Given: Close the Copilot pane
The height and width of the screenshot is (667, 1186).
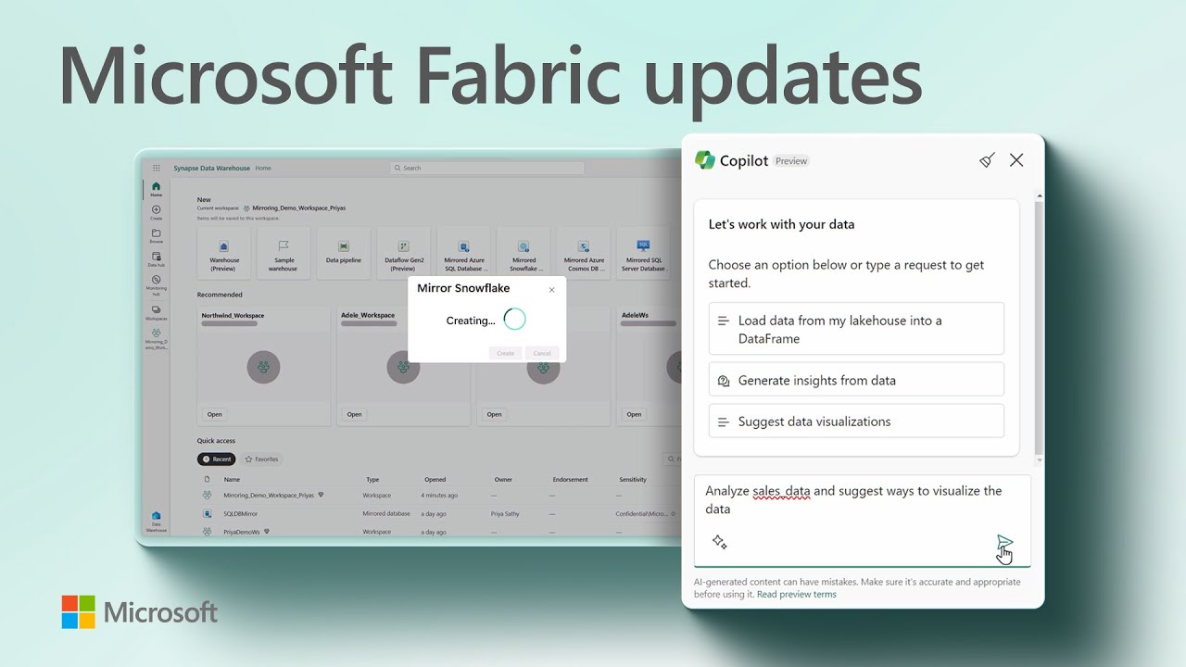Looking at the screenshot, I should [x=1016, y=160].
